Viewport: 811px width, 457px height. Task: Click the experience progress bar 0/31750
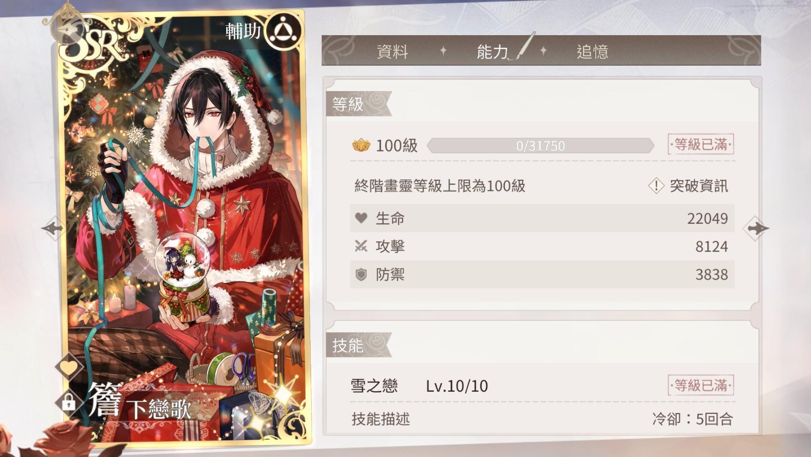(540, 146)
